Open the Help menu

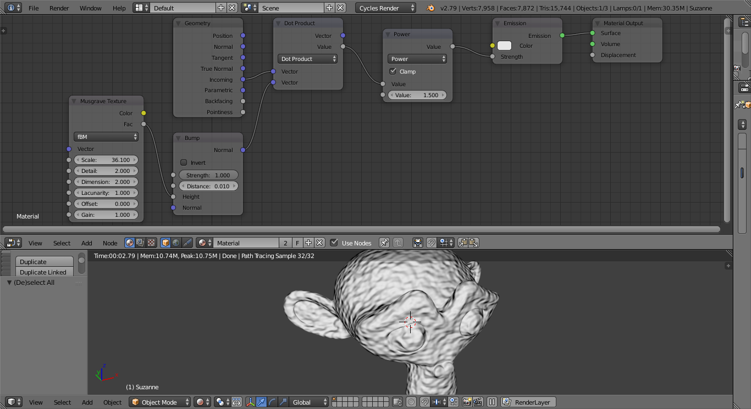point(119,8)
